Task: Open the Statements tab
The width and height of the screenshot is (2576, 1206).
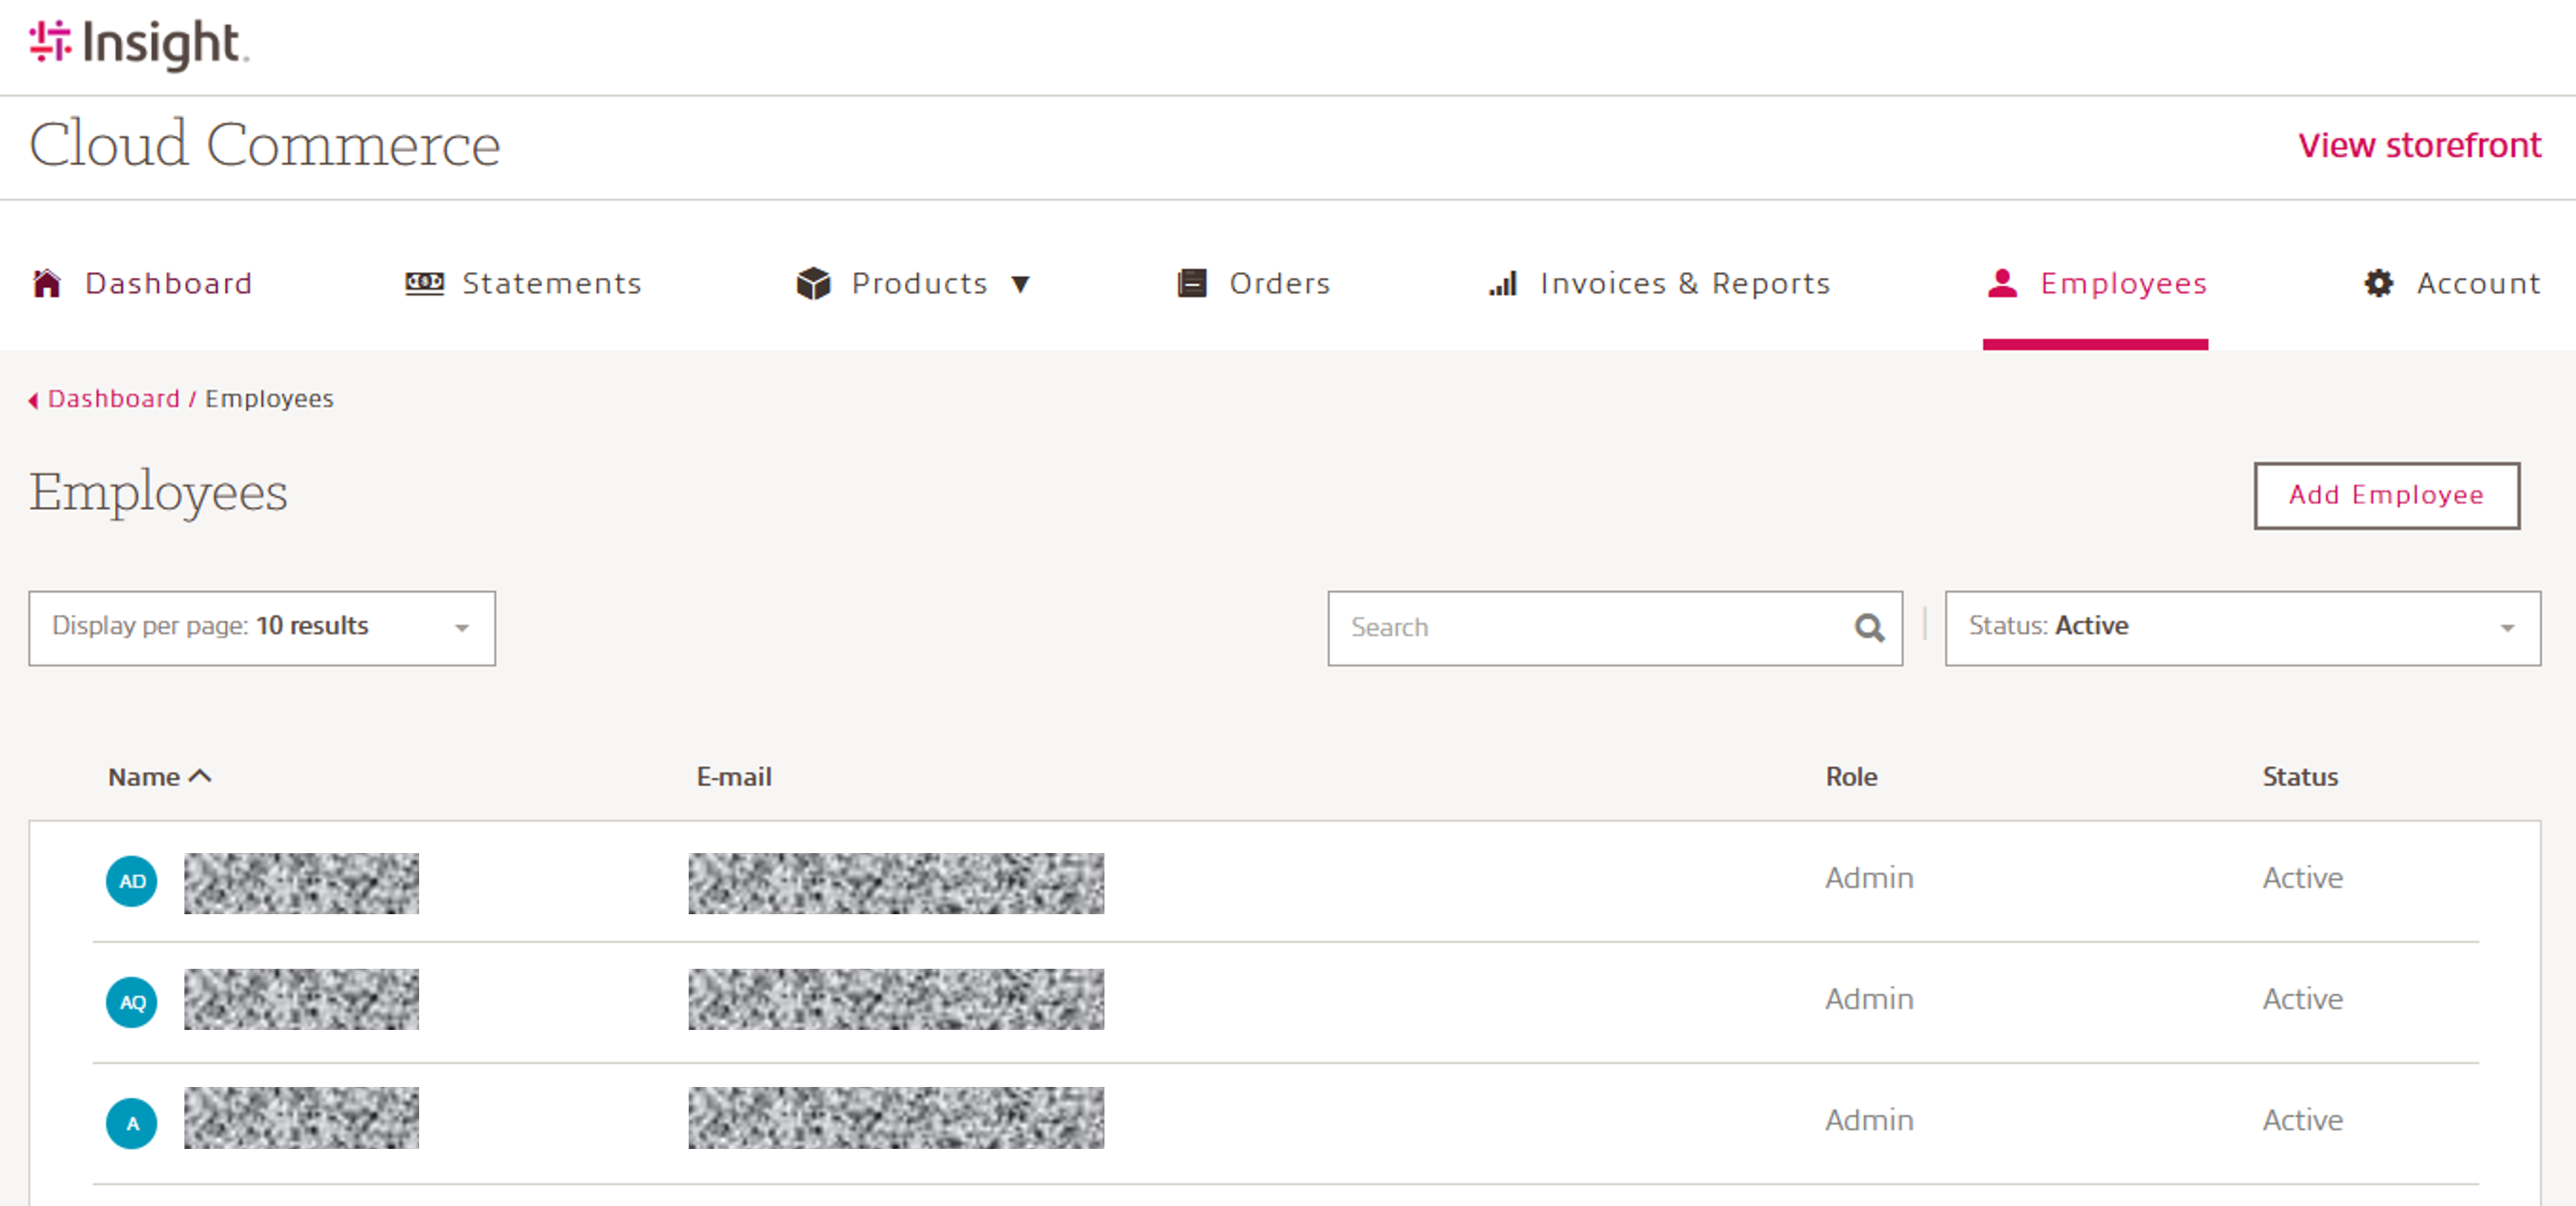Action: click(x=551, y=284)
